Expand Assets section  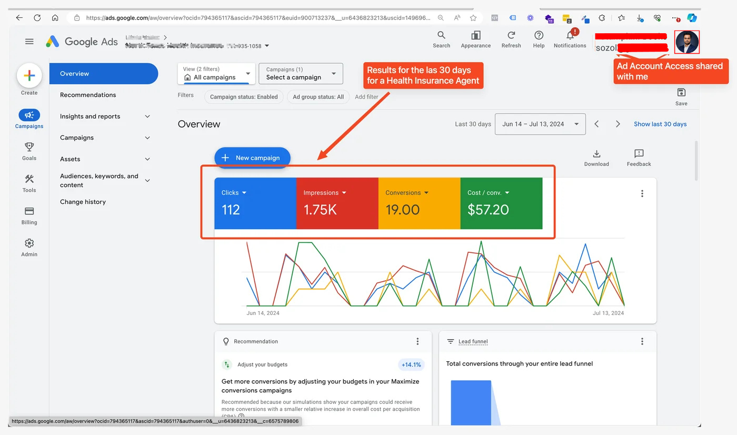pyautogui.click(x=147, y=159)
